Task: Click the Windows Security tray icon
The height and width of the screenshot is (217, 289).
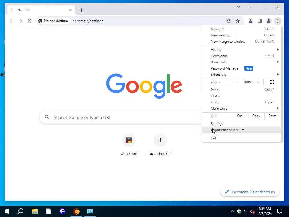Action: pos(239,211)
